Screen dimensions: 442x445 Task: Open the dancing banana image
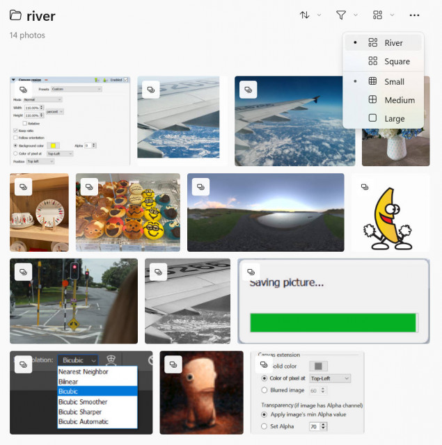pos(390,213)
